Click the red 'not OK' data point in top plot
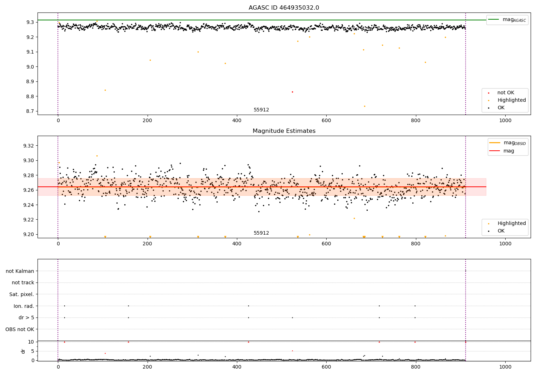 [x=292, y=92]
